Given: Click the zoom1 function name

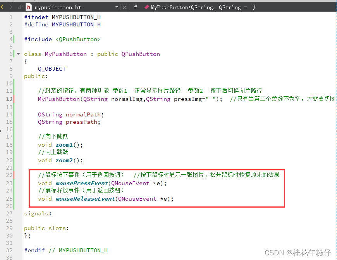Looking at the screenshot, I should pyautogui.click(x=64, y=145).
